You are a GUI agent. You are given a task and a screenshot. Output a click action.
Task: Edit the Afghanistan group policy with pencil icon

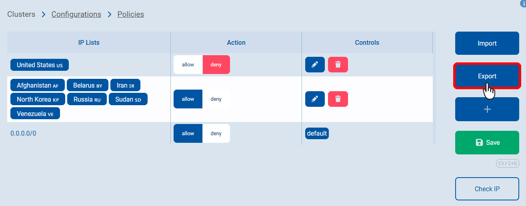(x=315, y=99)
